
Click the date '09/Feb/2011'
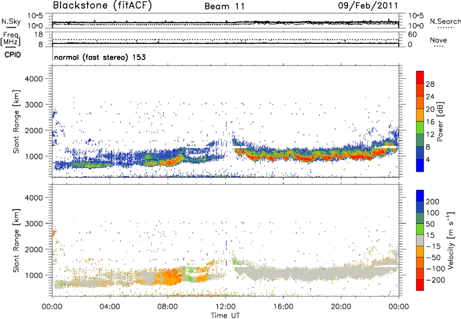tap(368, 6)
